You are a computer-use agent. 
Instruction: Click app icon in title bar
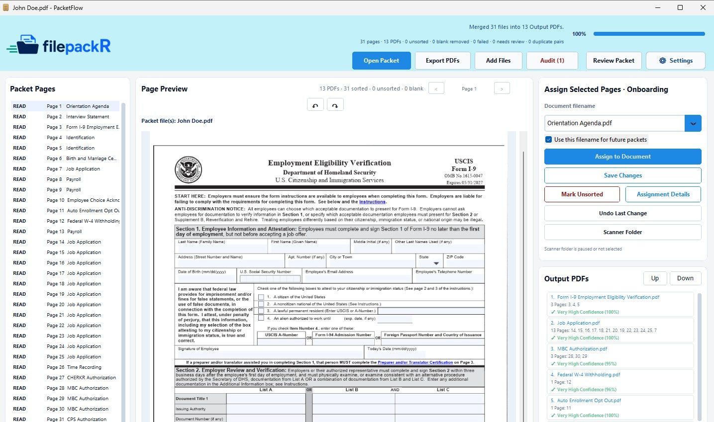click(6, 7)
